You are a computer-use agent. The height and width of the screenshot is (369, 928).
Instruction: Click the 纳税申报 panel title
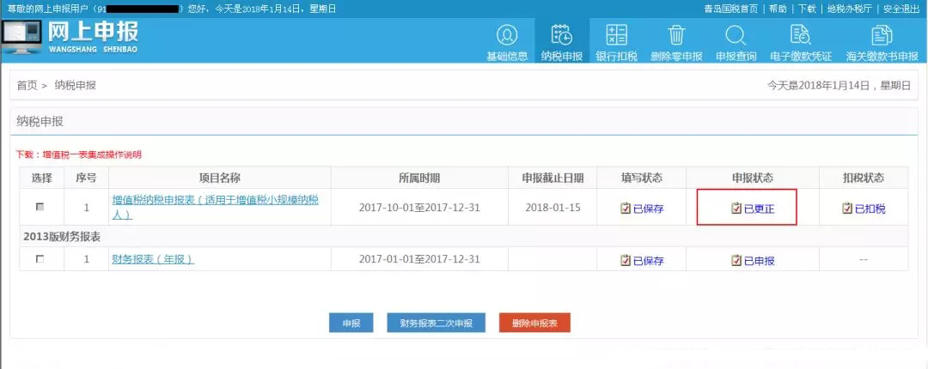click(x=40, y=122)
